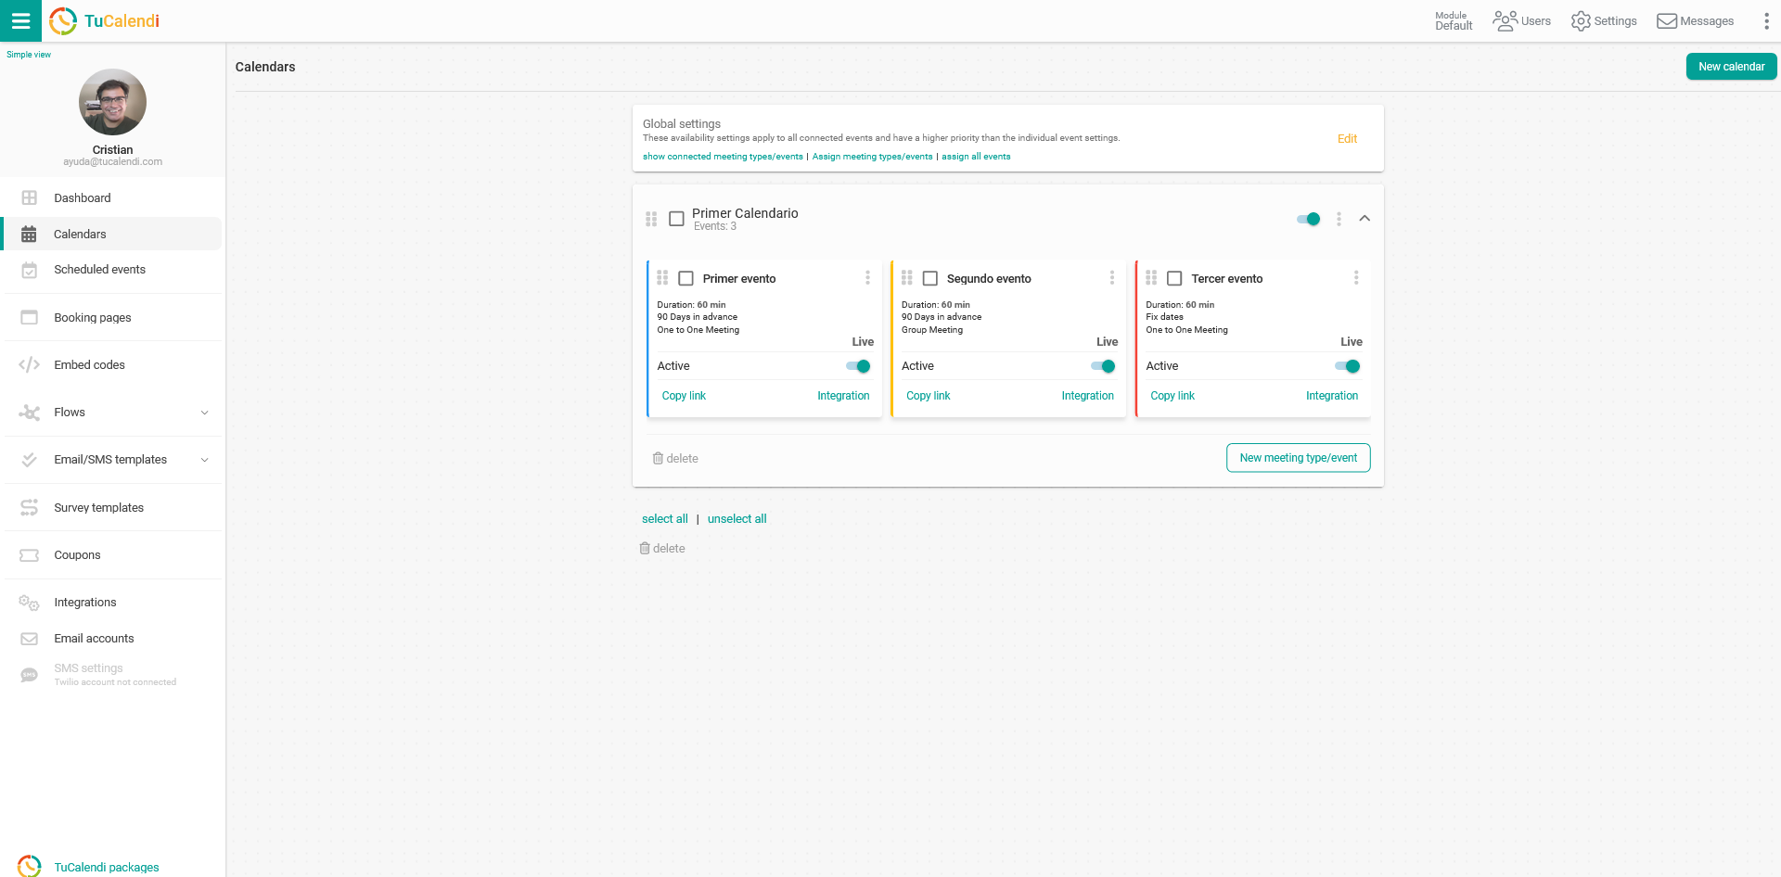Image resolution: width=1781 pixels, height=877 pixels.
Task: Click the TuCalendi logo
Action: click(105, 20)
